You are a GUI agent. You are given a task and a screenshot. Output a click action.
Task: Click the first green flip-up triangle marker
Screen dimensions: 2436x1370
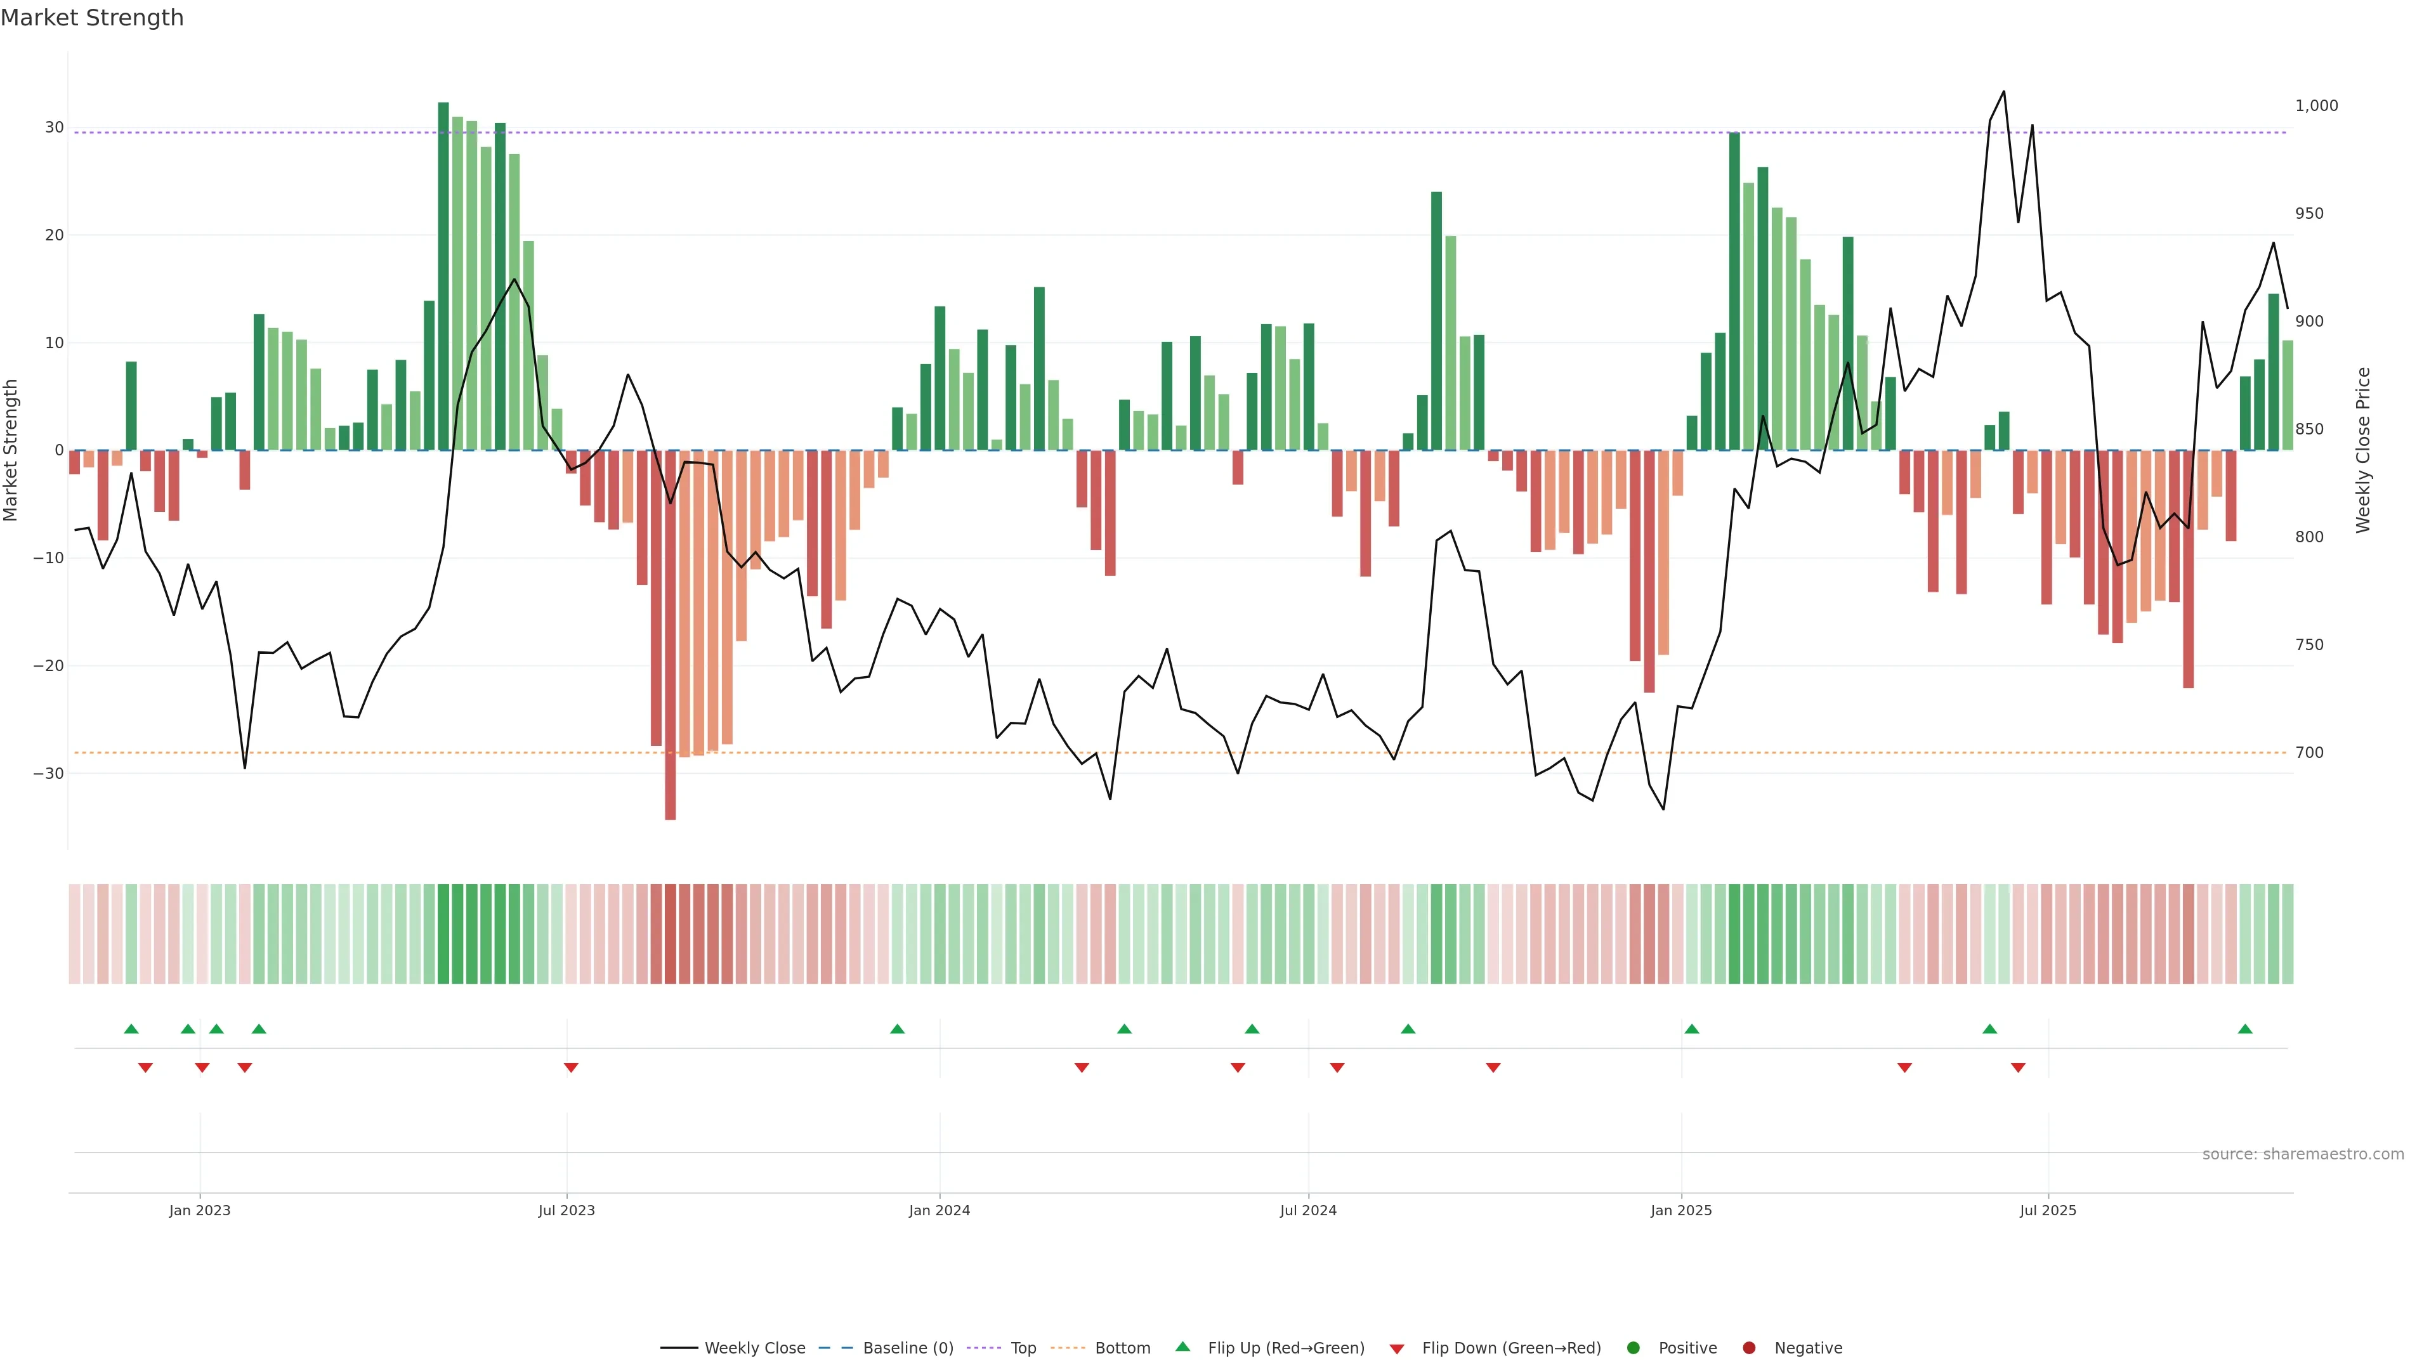131,1029
